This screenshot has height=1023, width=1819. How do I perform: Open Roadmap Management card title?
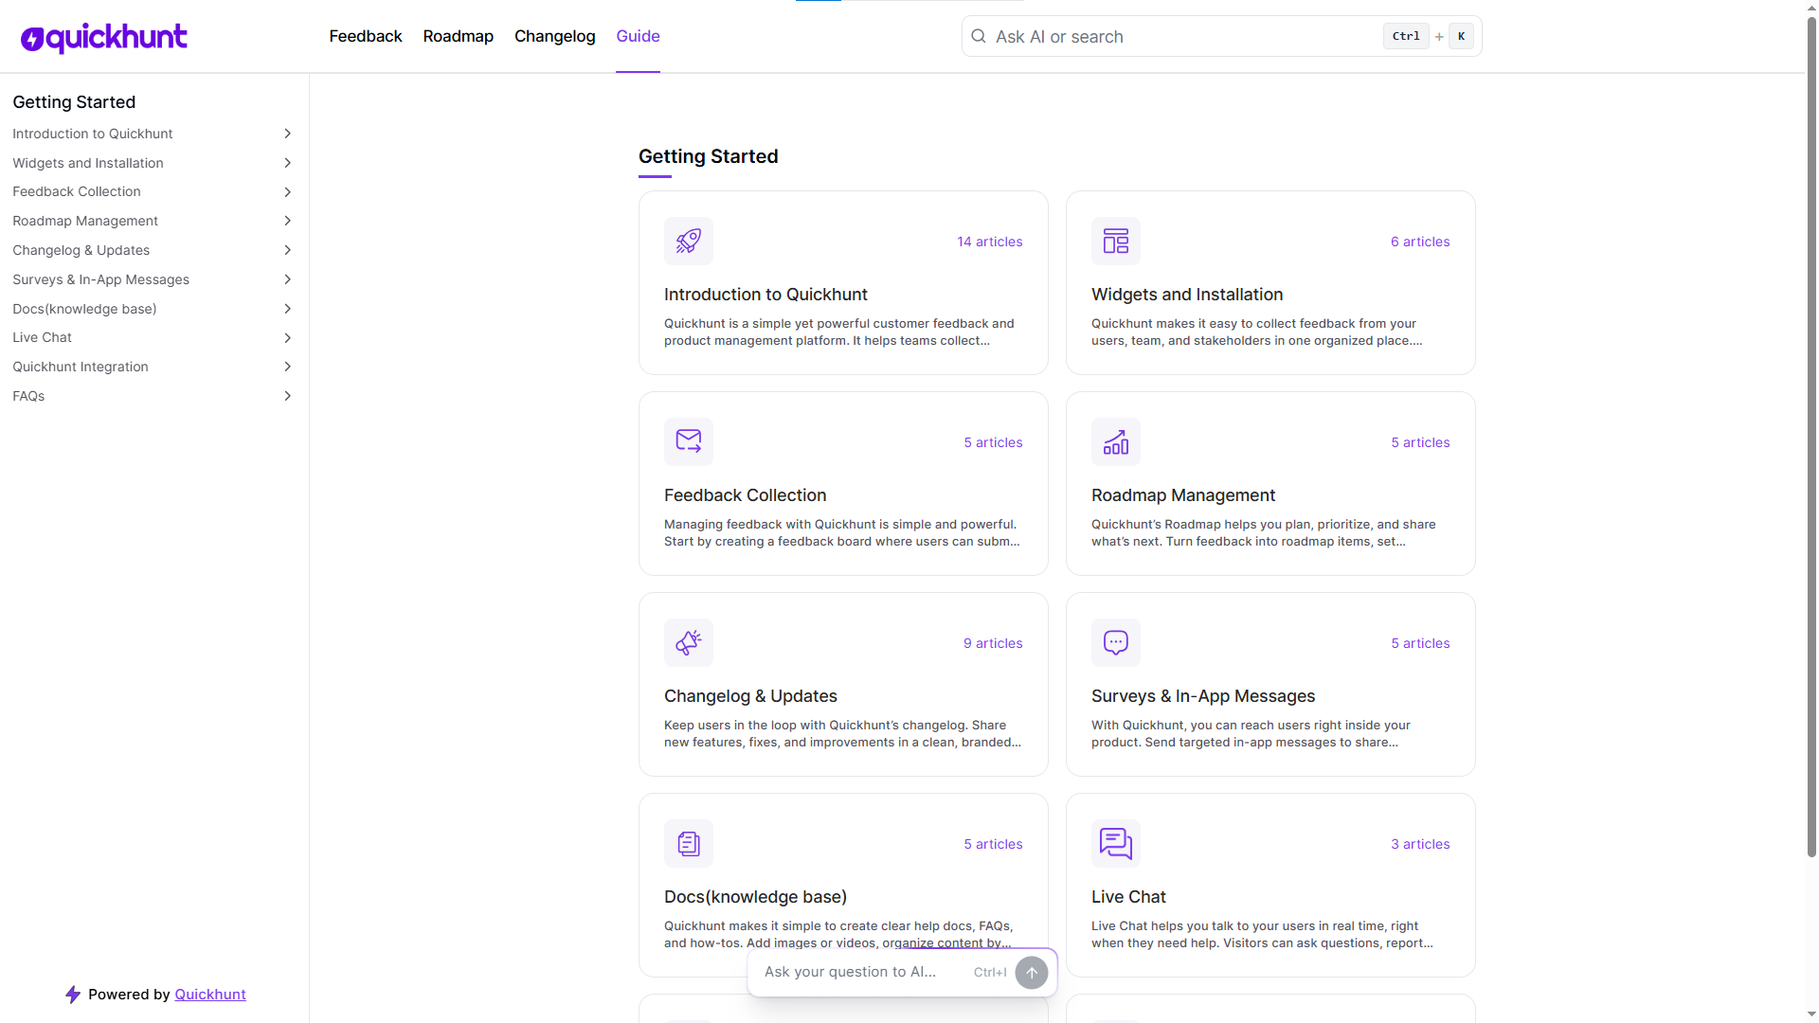[1183, 495]
